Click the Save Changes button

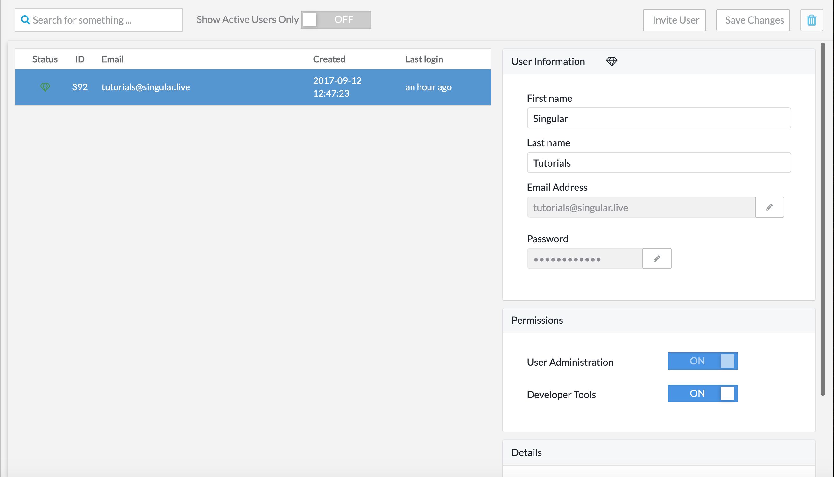click(753, 20)
